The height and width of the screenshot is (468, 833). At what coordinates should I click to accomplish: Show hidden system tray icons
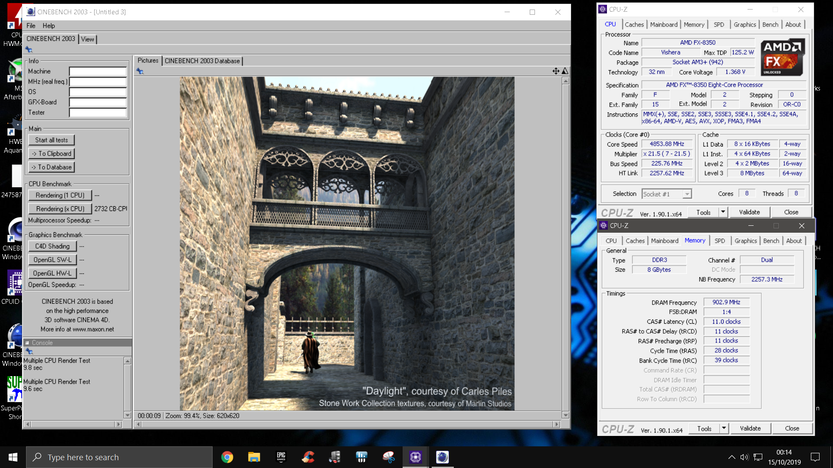(x=731, y=457)
